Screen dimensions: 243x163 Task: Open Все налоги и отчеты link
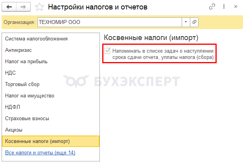click(x=40, y=153)
